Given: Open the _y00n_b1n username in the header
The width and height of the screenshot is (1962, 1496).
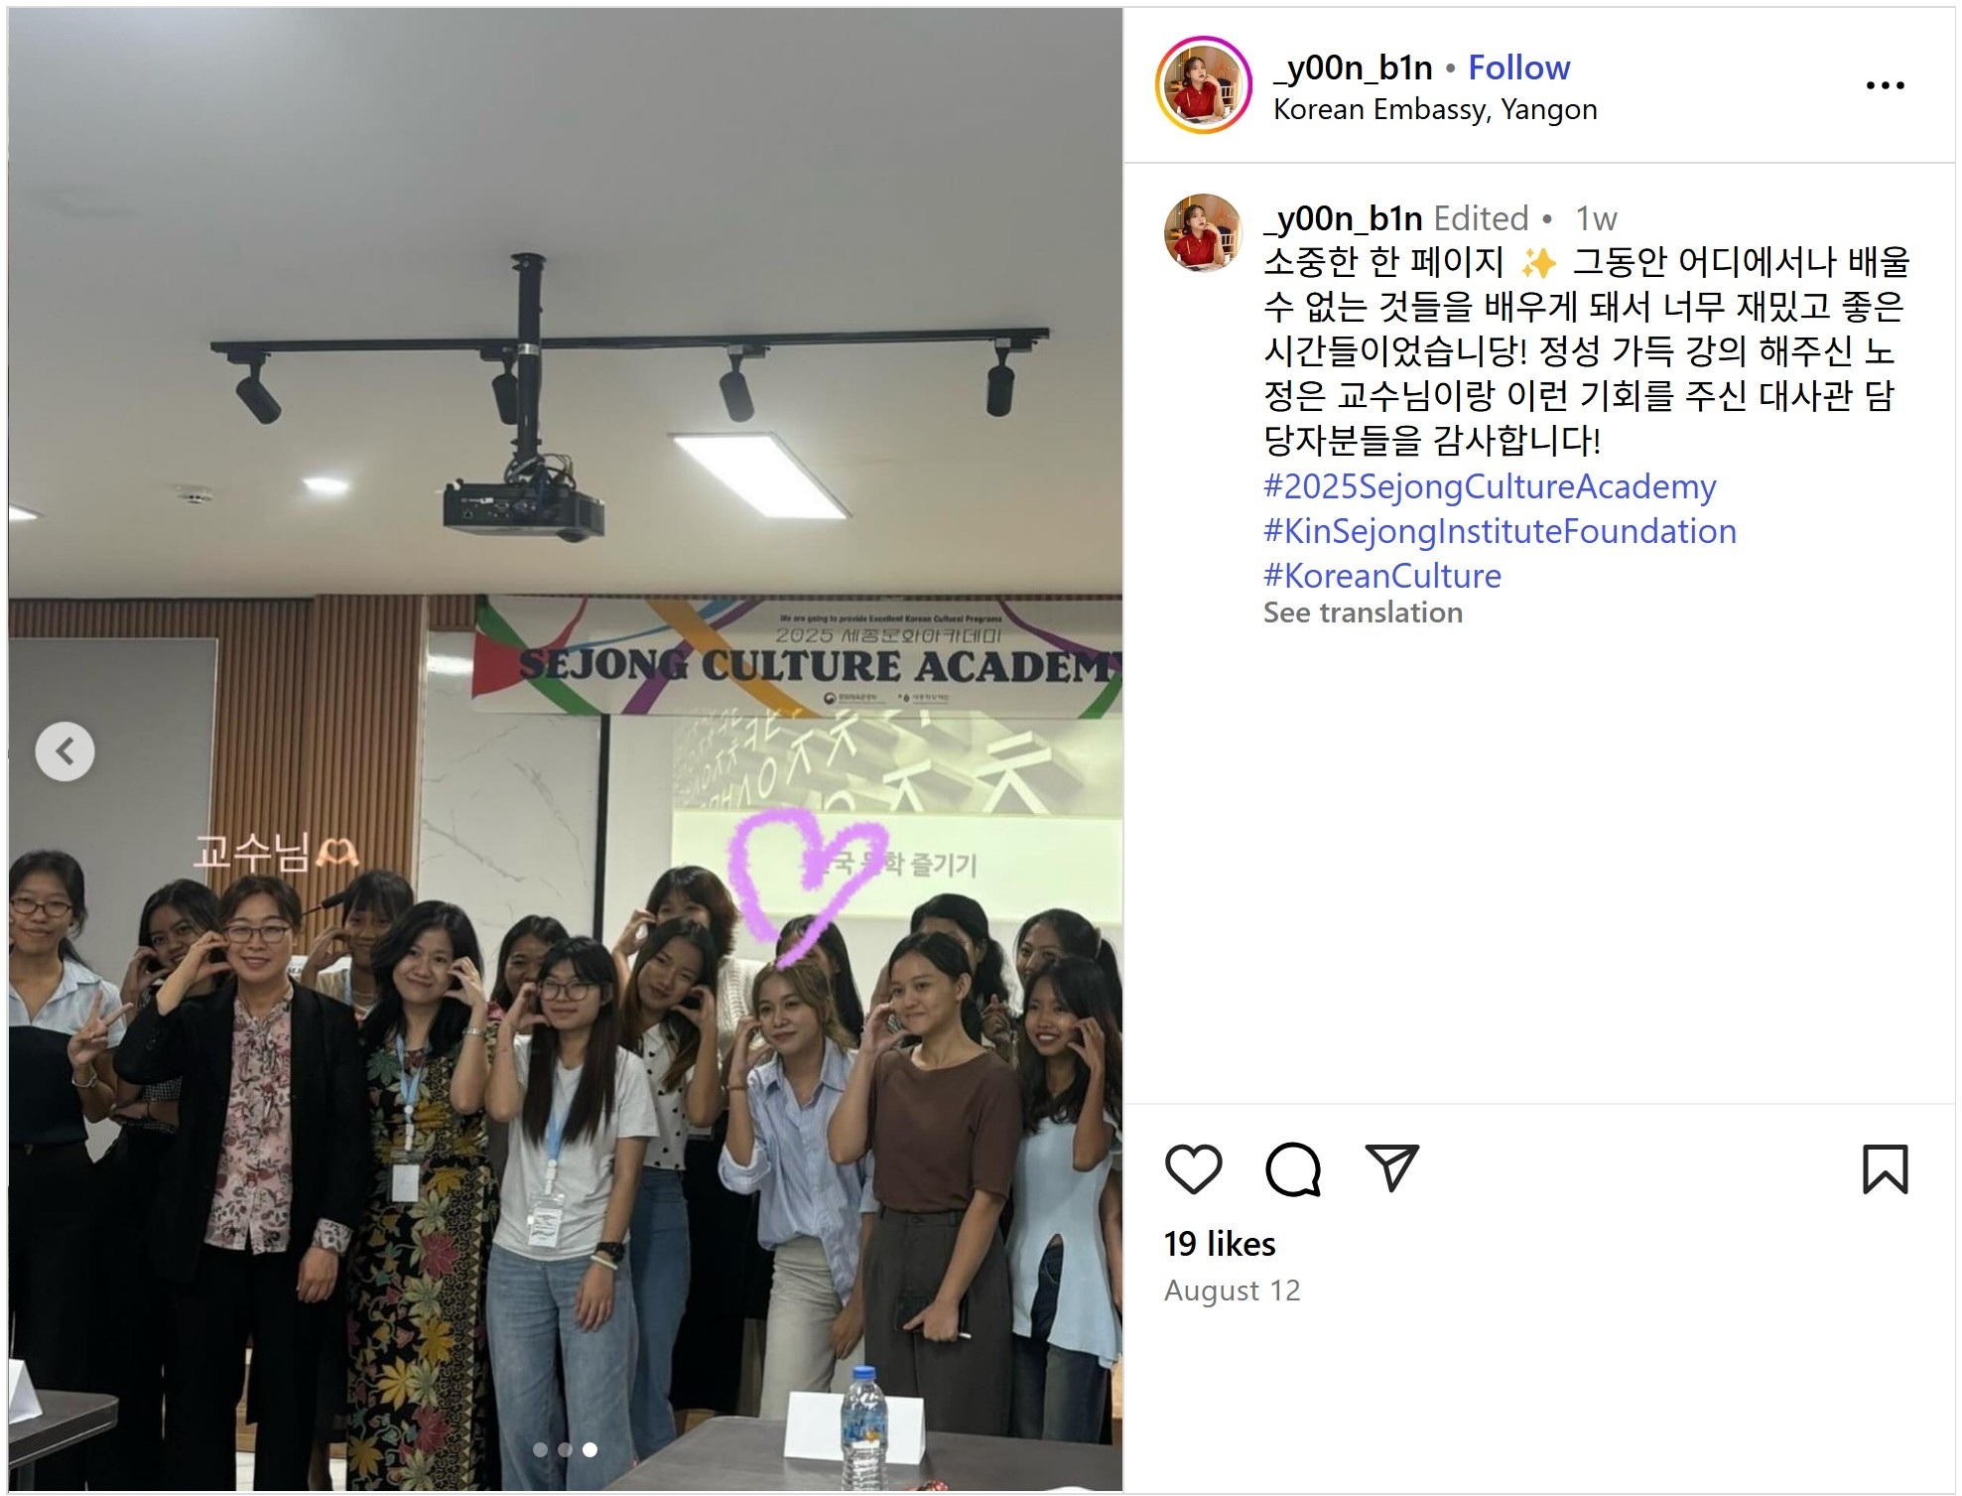Looking at the screenshot, I should pyautogui.click(x=1353, y=68).
